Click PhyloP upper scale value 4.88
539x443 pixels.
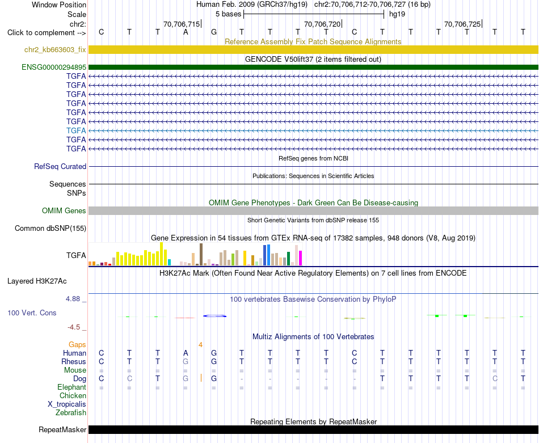point(73,299)
